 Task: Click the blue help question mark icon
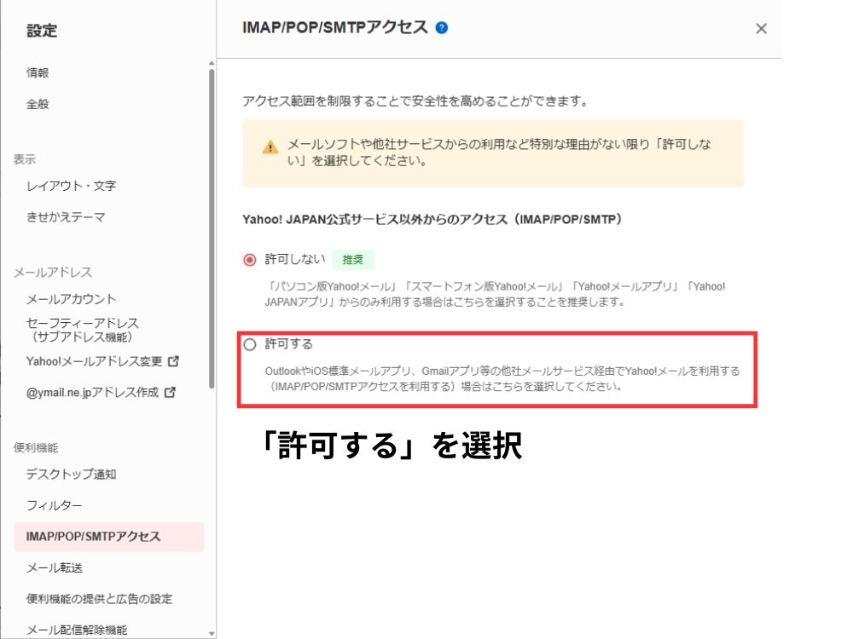point(441,28)
